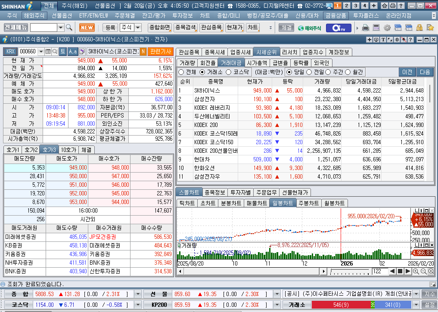
Task: Toggle the 토 button beside stock code
Action: click(63, 51)
